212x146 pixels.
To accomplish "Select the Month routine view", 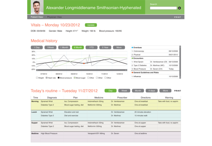I will click(x=138, y=91).
